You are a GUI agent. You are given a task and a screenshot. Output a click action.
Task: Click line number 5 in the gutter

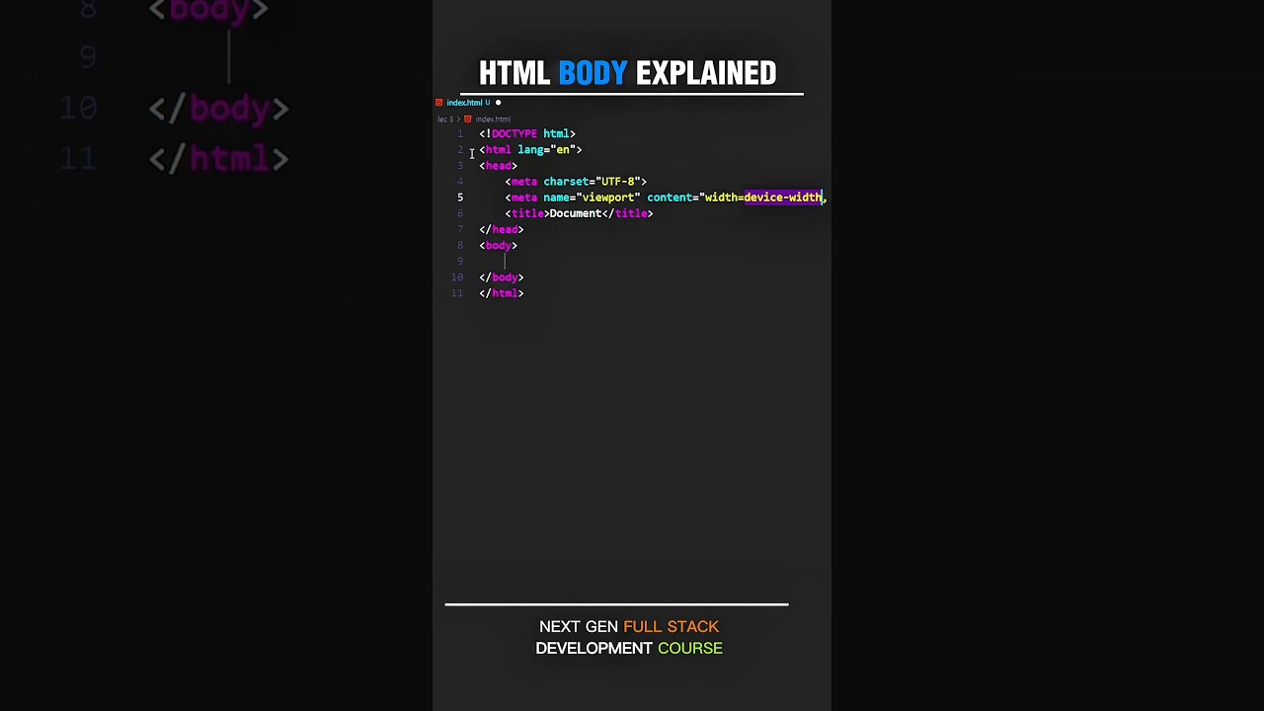coord(460,197)
